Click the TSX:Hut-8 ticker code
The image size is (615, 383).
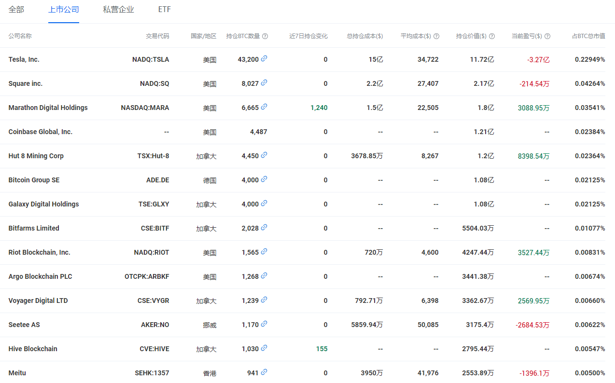coord(154,156)
